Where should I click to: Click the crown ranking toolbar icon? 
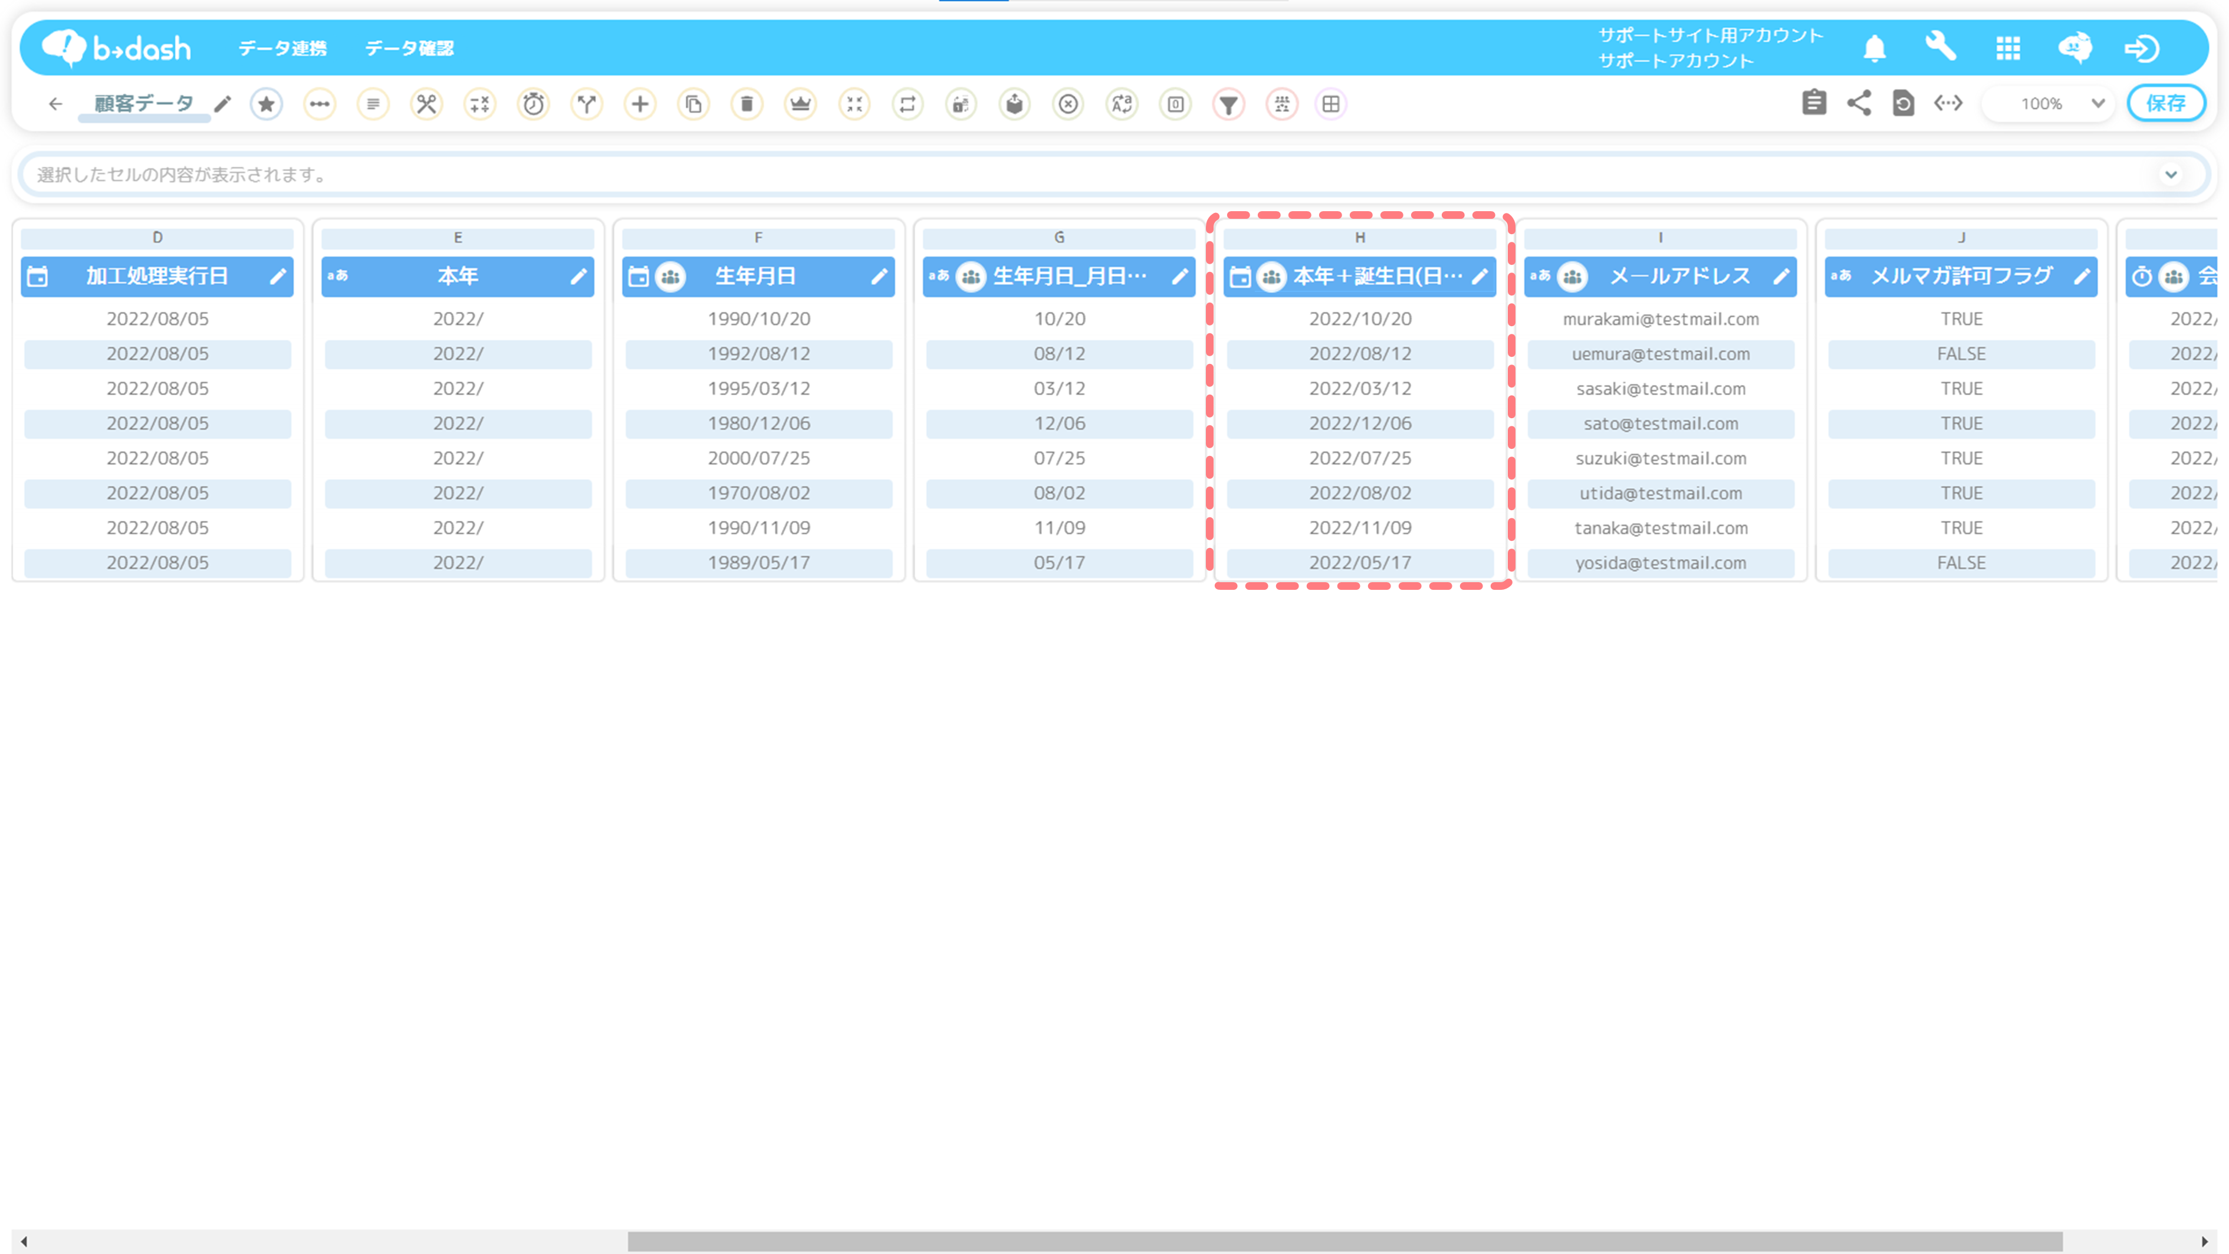pos(800,104)
